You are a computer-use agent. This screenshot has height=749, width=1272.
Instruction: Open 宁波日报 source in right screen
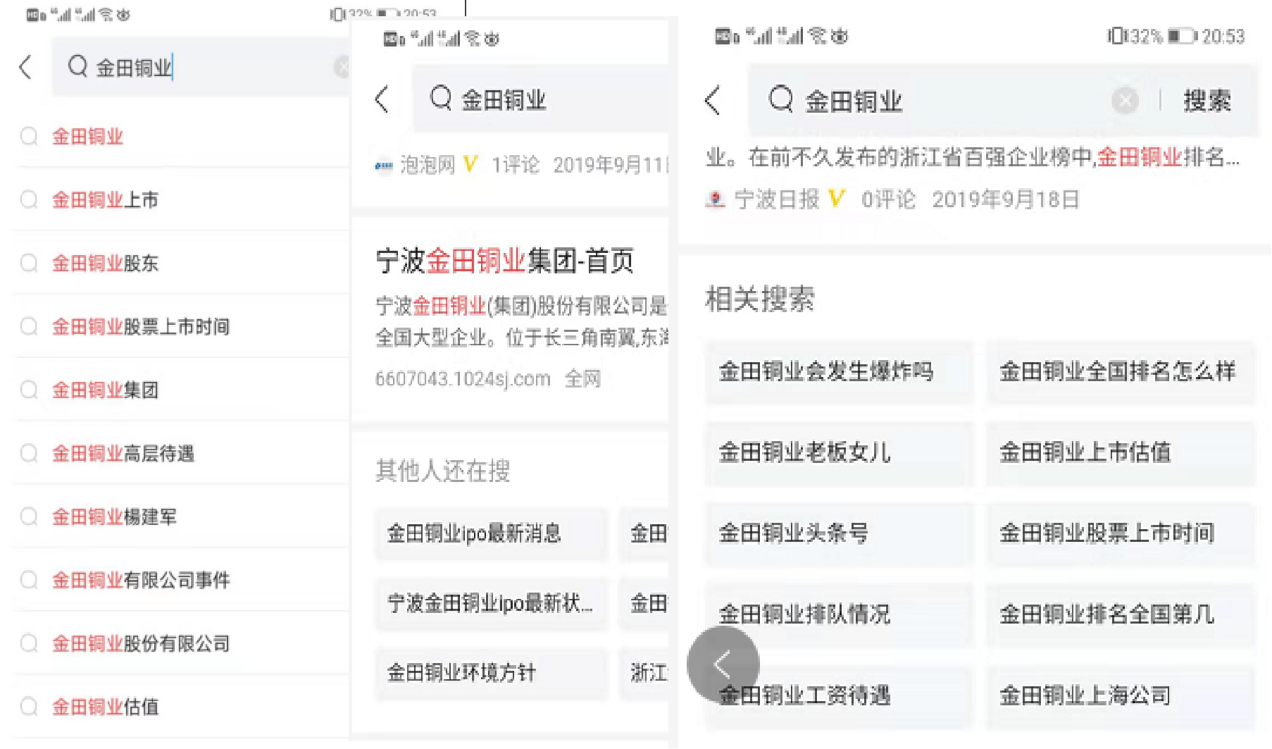[x=777, y=200]
